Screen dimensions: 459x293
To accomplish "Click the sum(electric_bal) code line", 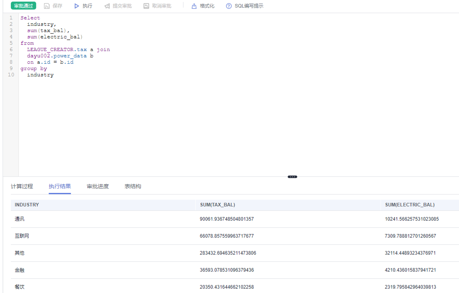I will click(55, 37).
